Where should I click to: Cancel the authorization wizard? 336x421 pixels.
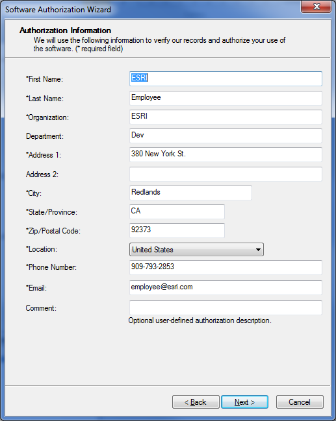coord(300,402)
